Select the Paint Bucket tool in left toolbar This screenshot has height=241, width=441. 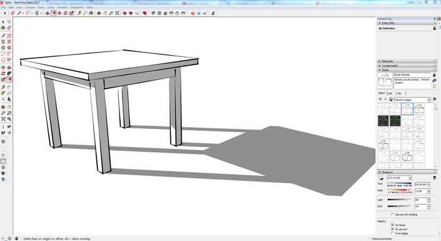[3, 28]
